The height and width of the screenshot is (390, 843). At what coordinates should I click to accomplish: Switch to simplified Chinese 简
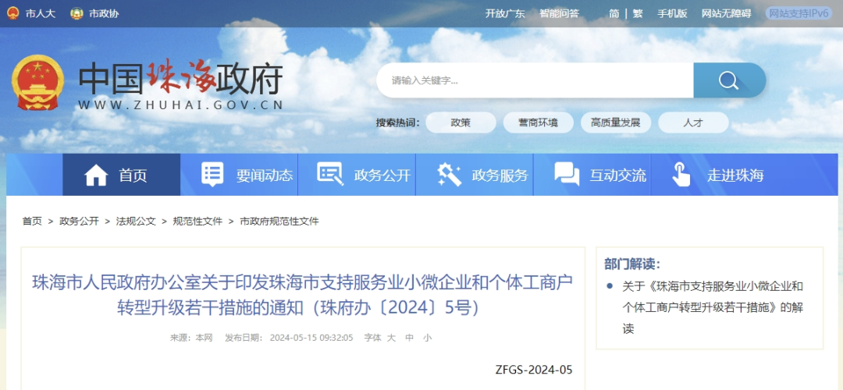(614, 14)
